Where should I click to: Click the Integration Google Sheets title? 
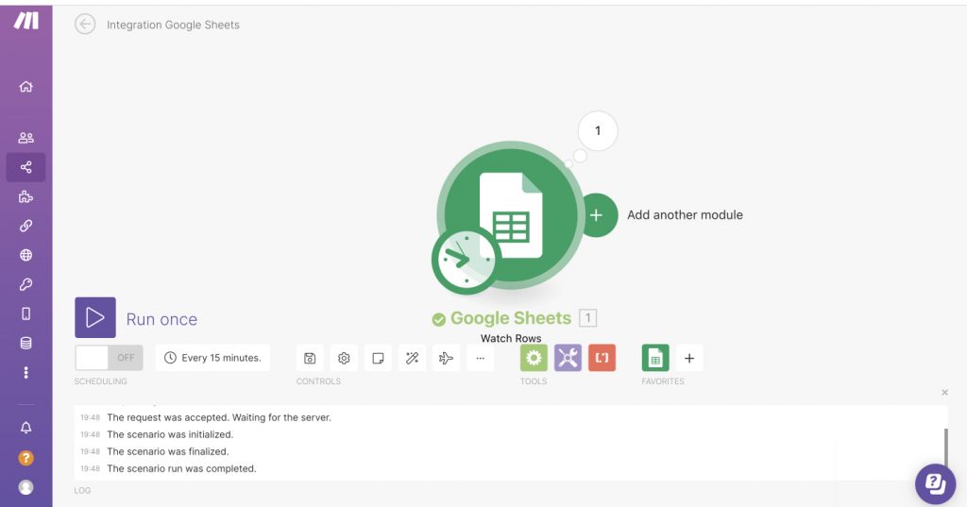pos(173,25)
